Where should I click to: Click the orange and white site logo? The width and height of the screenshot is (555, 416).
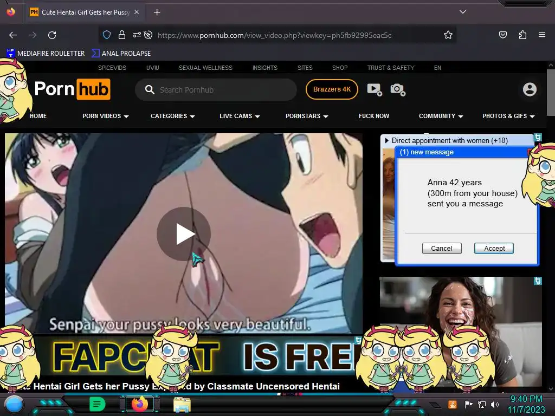[x=72, y=89]
